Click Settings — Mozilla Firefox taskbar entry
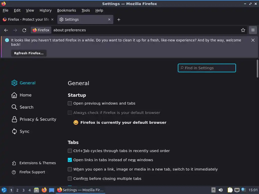The width and height of the screenshot is (259, 194). [x=80, y=190]
